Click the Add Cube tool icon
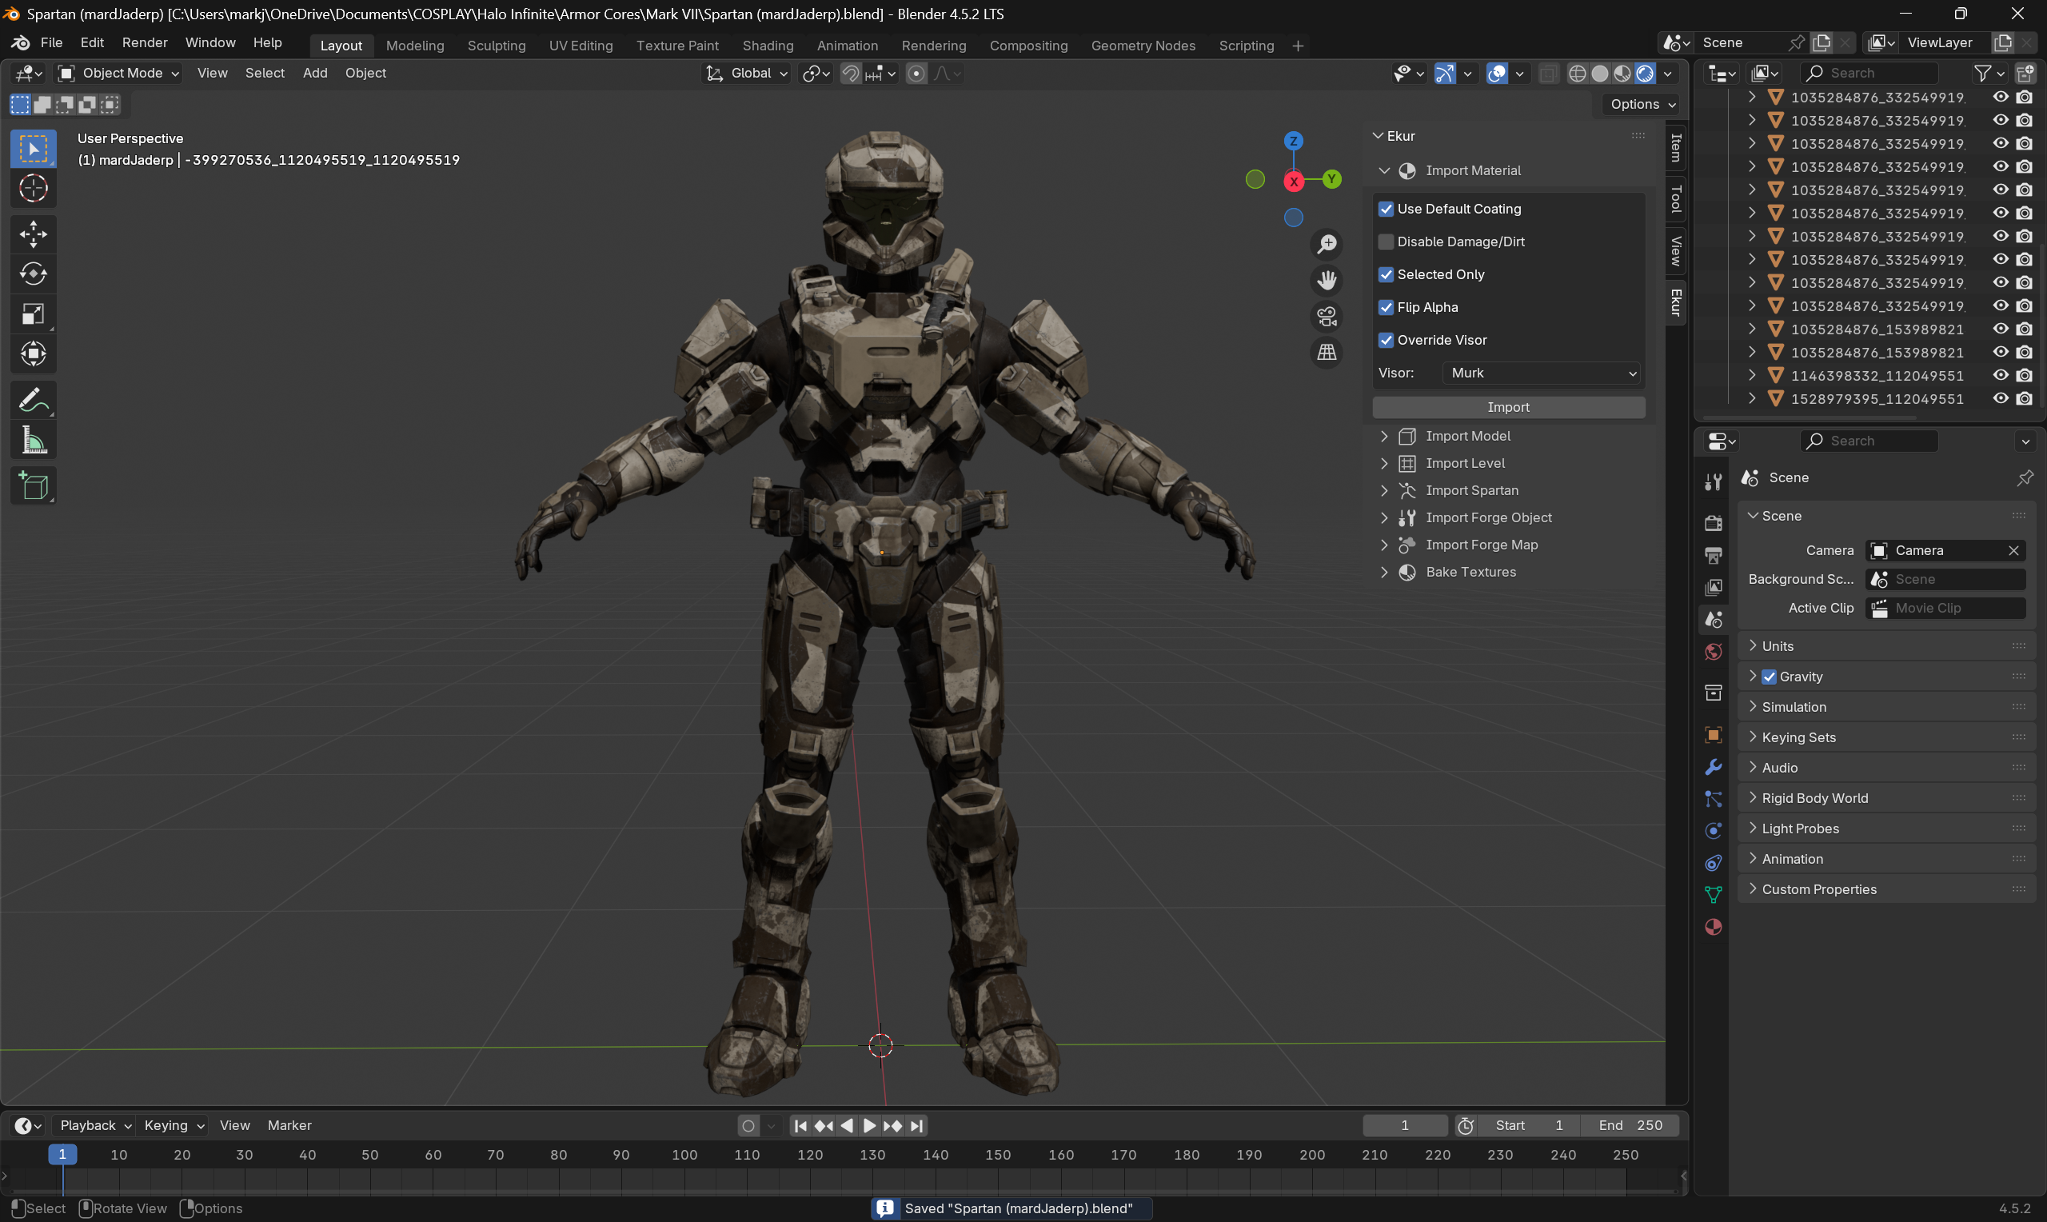This screenshot has height=1222, width=2047. pos(33,487)
